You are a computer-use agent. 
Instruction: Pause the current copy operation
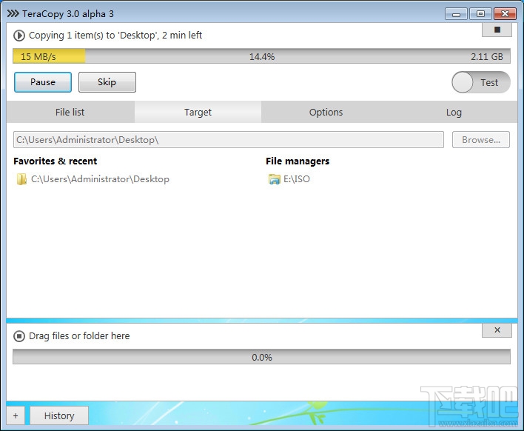[x=43, y=82]
